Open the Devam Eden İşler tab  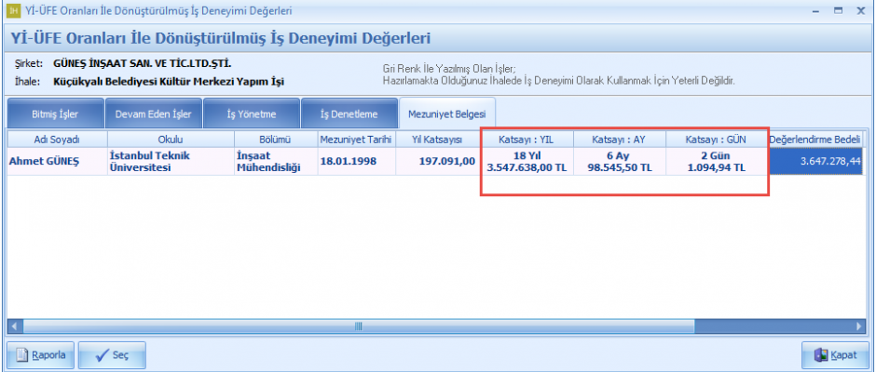coord(152,114)
